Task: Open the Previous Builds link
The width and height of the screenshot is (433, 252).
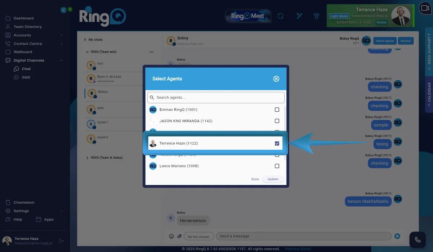Action: 298,249
